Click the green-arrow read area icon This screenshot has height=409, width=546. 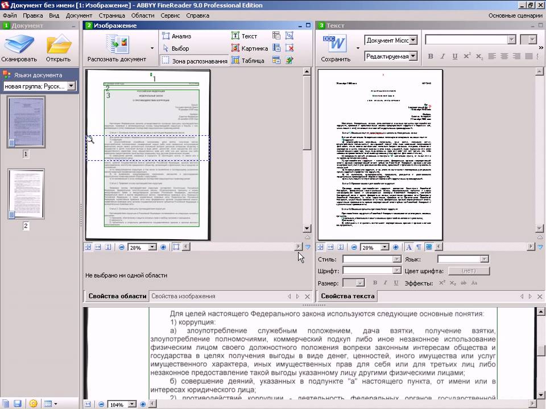click(289, 60)
